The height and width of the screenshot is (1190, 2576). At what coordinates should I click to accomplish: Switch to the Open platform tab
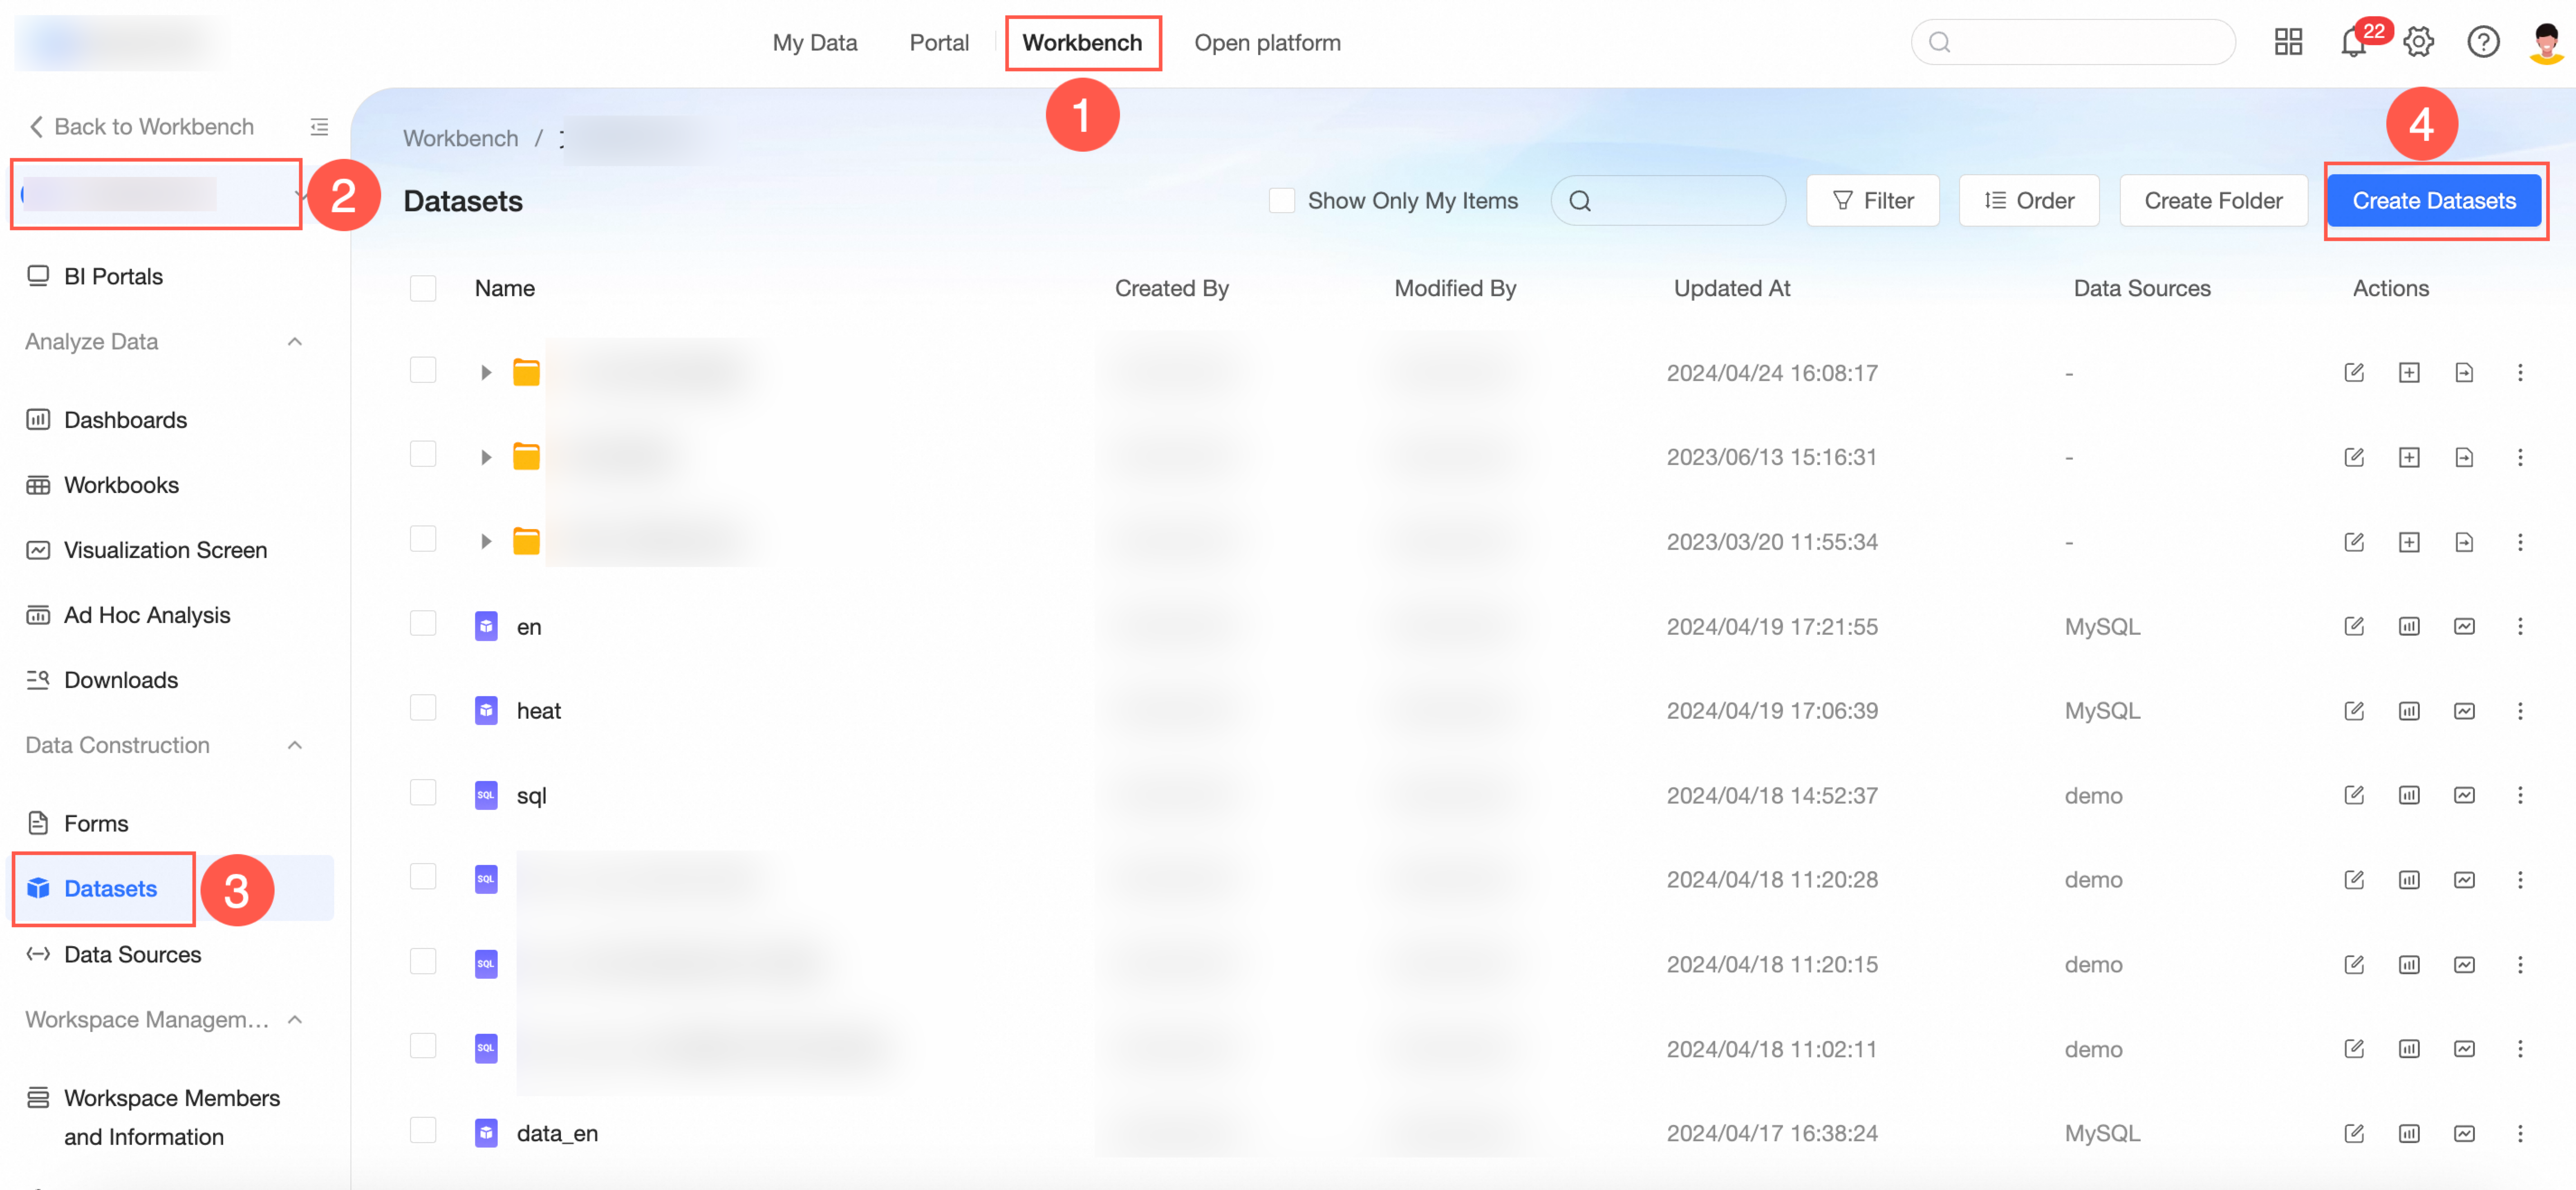pyautogui.click(x=1267, y=42)
